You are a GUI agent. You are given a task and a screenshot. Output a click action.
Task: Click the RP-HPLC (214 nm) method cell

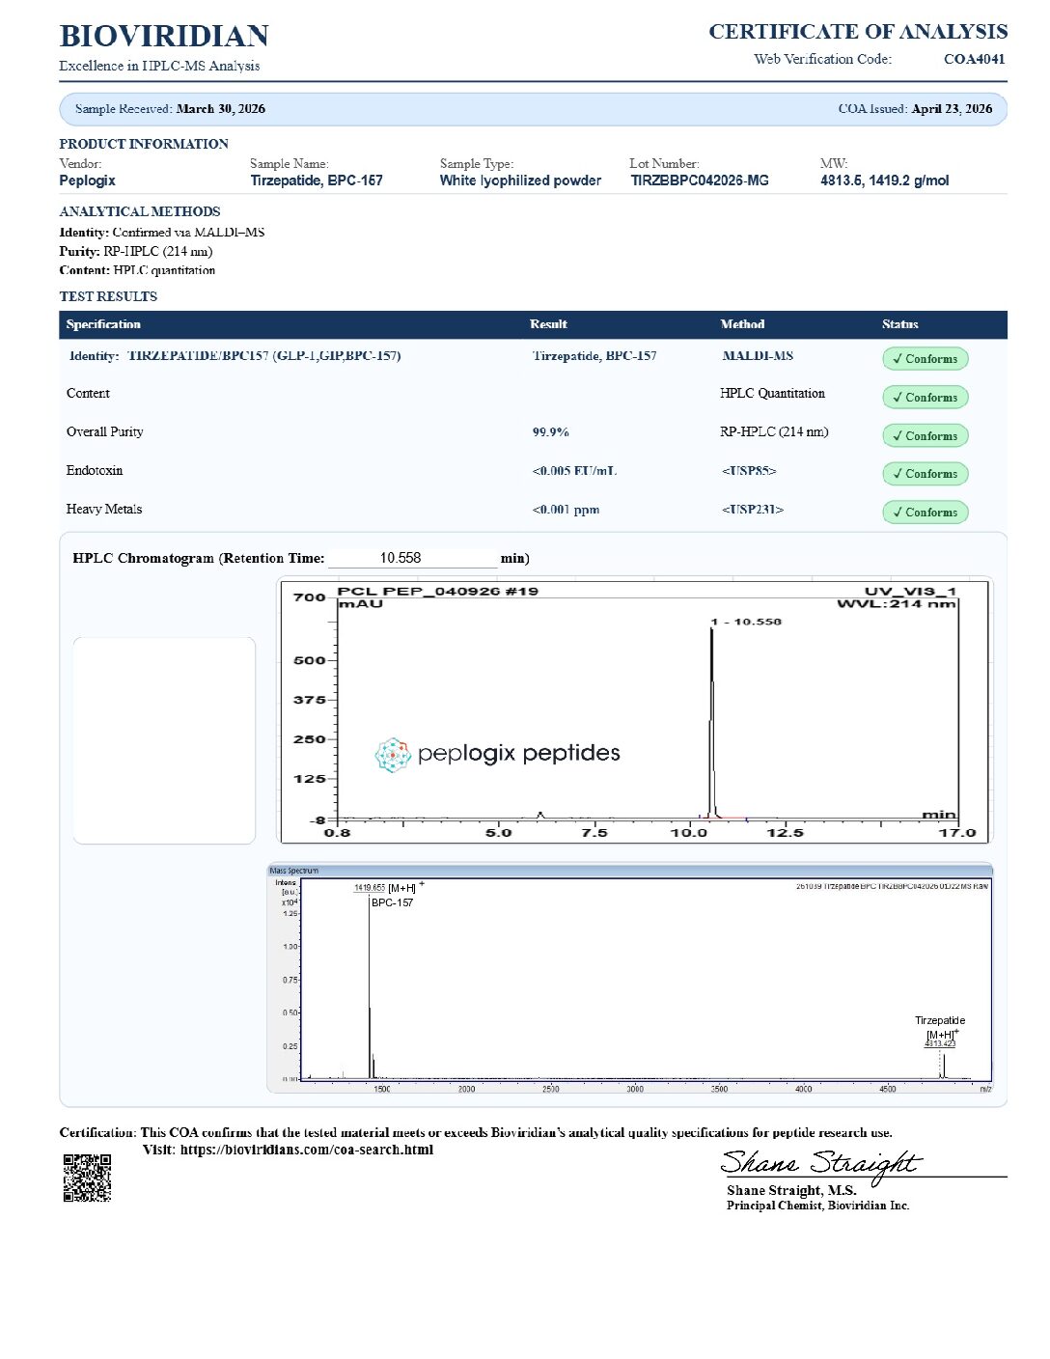coord(774,432)
